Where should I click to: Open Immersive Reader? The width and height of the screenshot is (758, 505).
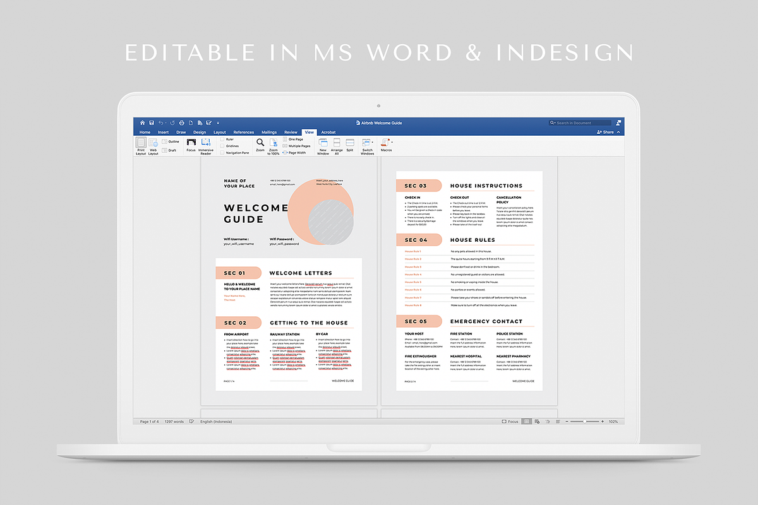click(206, 146)
